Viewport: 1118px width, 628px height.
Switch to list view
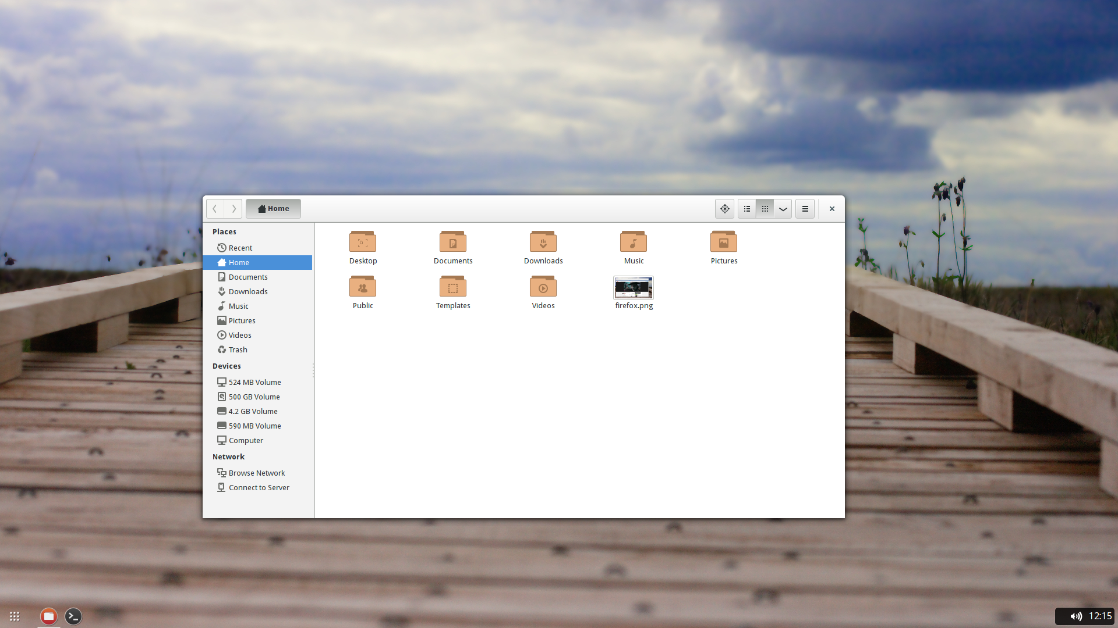747,209
